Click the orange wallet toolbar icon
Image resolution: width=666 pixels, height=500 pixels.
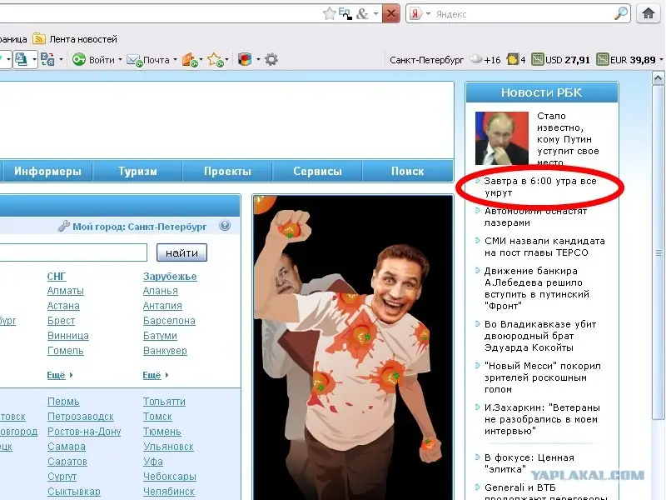point(190,60)
